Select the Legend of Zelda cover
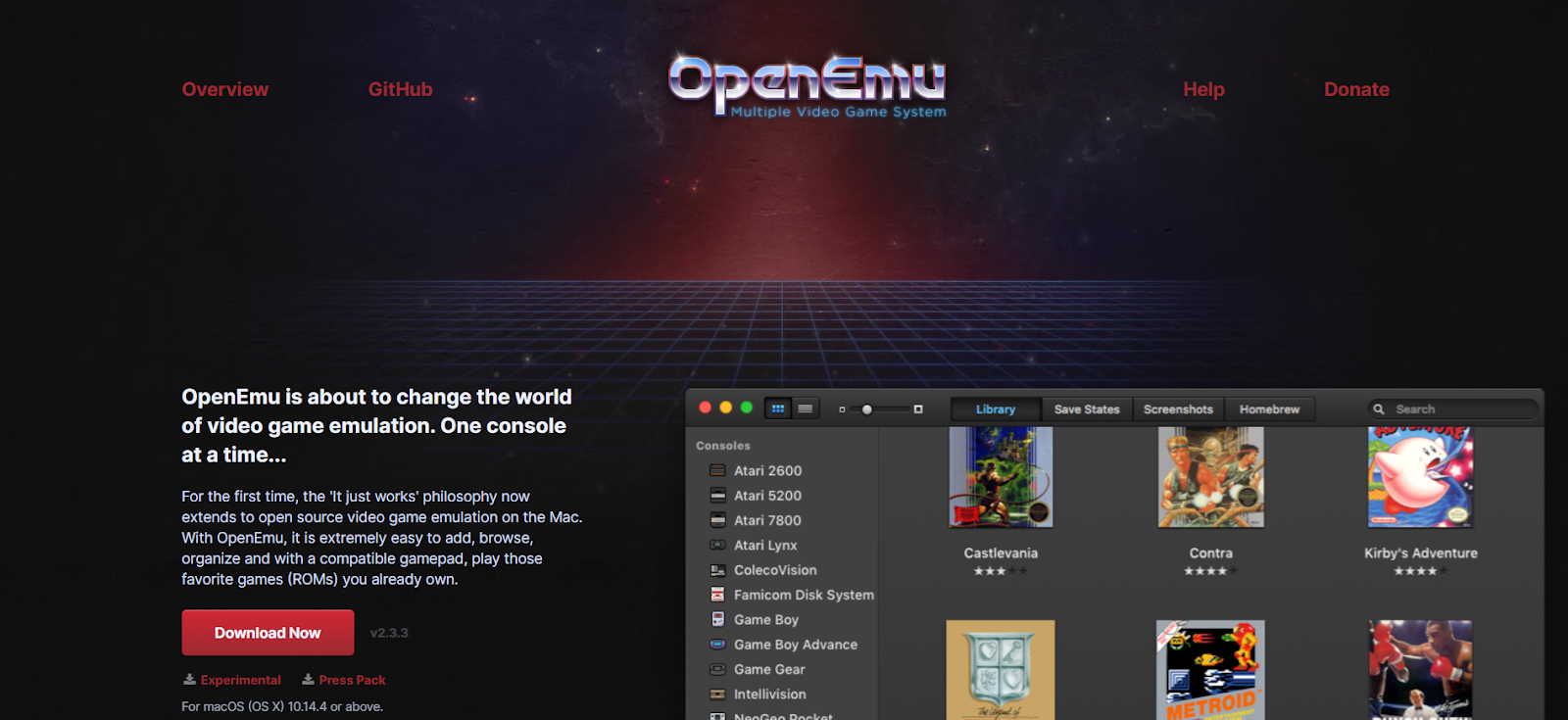The width and height of the screenshot is (1568, 720). [1001, 670]
